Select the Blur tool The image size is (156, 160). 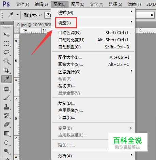pos(6,142)
